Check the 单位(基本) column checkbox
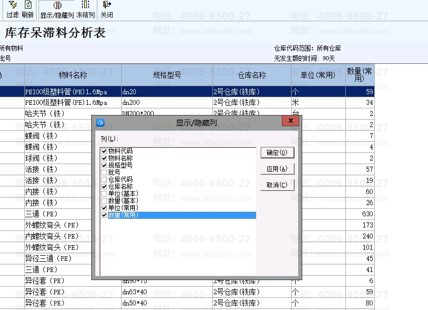The image size is (428, 310). [104, 193]
